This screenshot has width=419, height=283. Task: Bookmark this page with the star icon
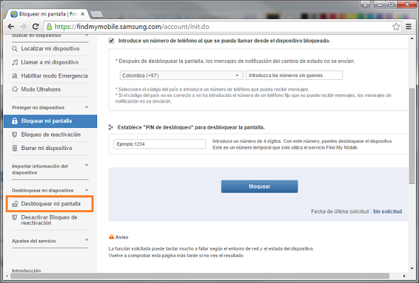(396, 27)
